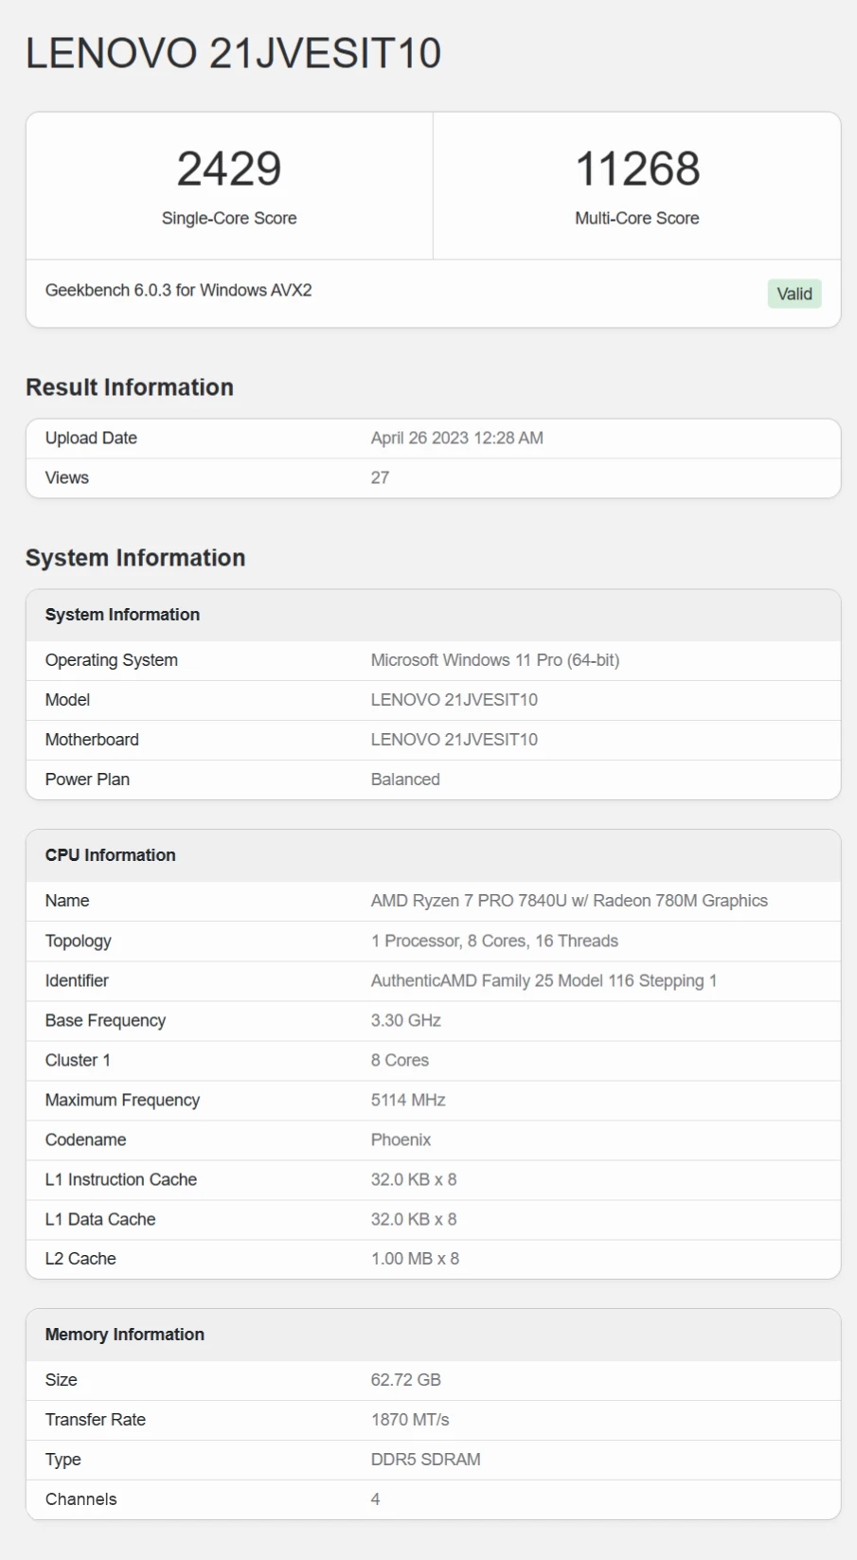Click the L2 Cache value 1.00 MB x 8

pos(415,1259)
